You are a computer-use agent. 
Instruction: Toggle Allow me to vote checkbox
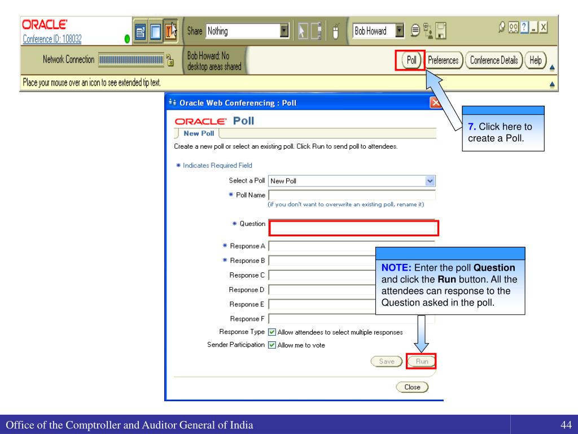point(272,345)
